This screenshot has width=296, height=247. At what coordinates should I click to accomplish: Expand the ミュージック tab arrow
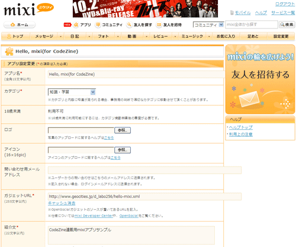pyautogui.click(x=209, y=36)
